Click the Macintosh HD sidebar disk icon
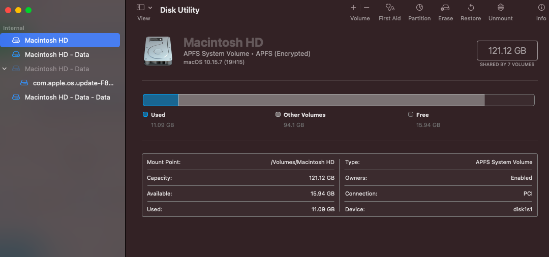The image size is (549, 257). pos(16,40)
